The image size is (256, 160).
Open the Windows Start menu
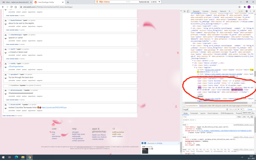click(3, 157)
